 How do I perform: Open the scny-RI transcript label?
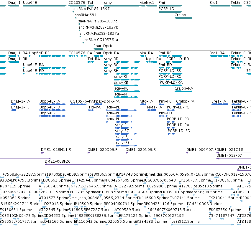pyautogui.click(x=121, y=94)
